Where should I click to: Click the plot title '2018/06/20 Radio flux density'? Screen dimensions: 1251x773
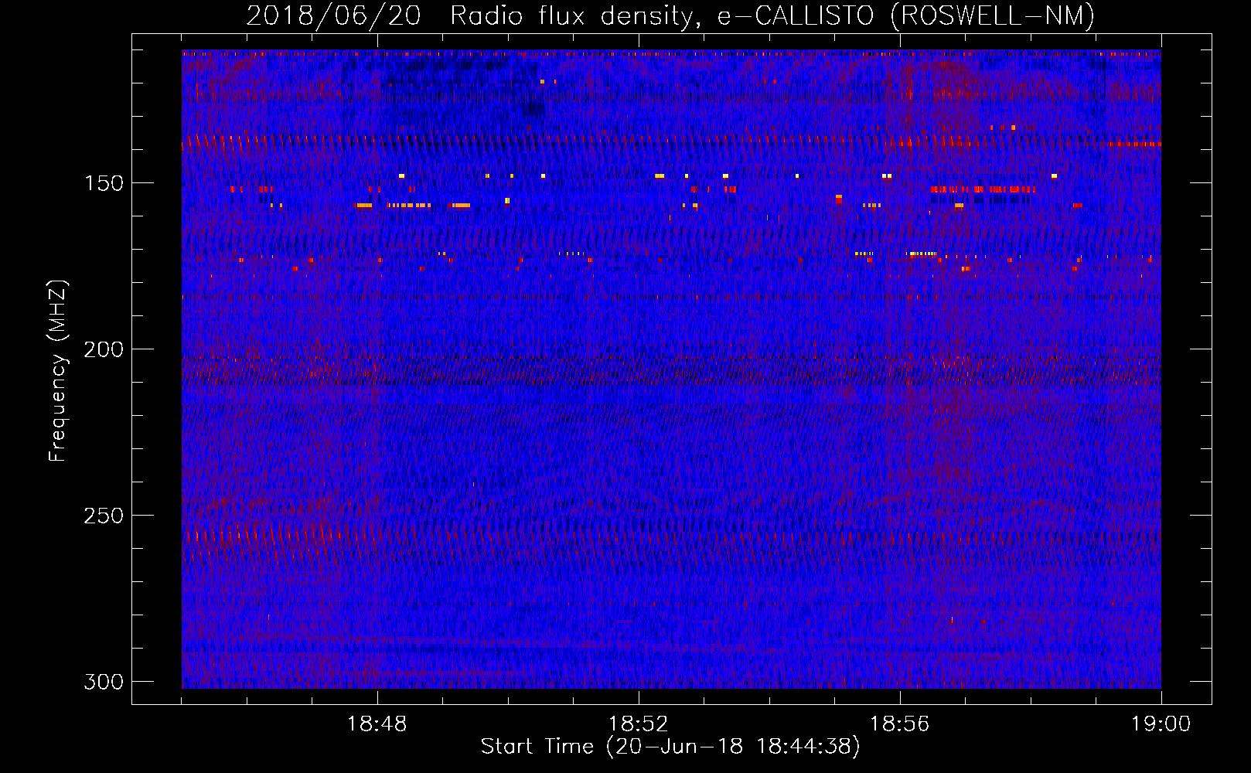(670, 15)
